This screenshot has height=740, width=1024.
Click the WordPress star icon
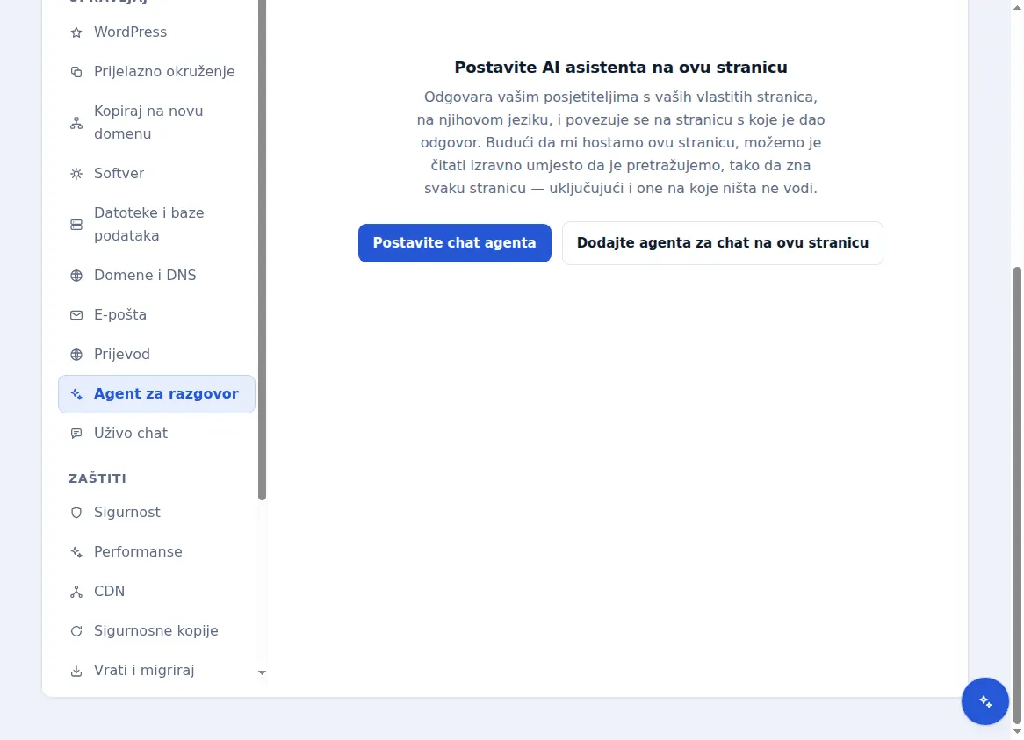(x=76, y=32)
